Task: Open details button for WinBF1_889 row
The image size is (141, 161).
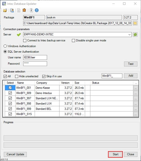Action: coord(136,93)
